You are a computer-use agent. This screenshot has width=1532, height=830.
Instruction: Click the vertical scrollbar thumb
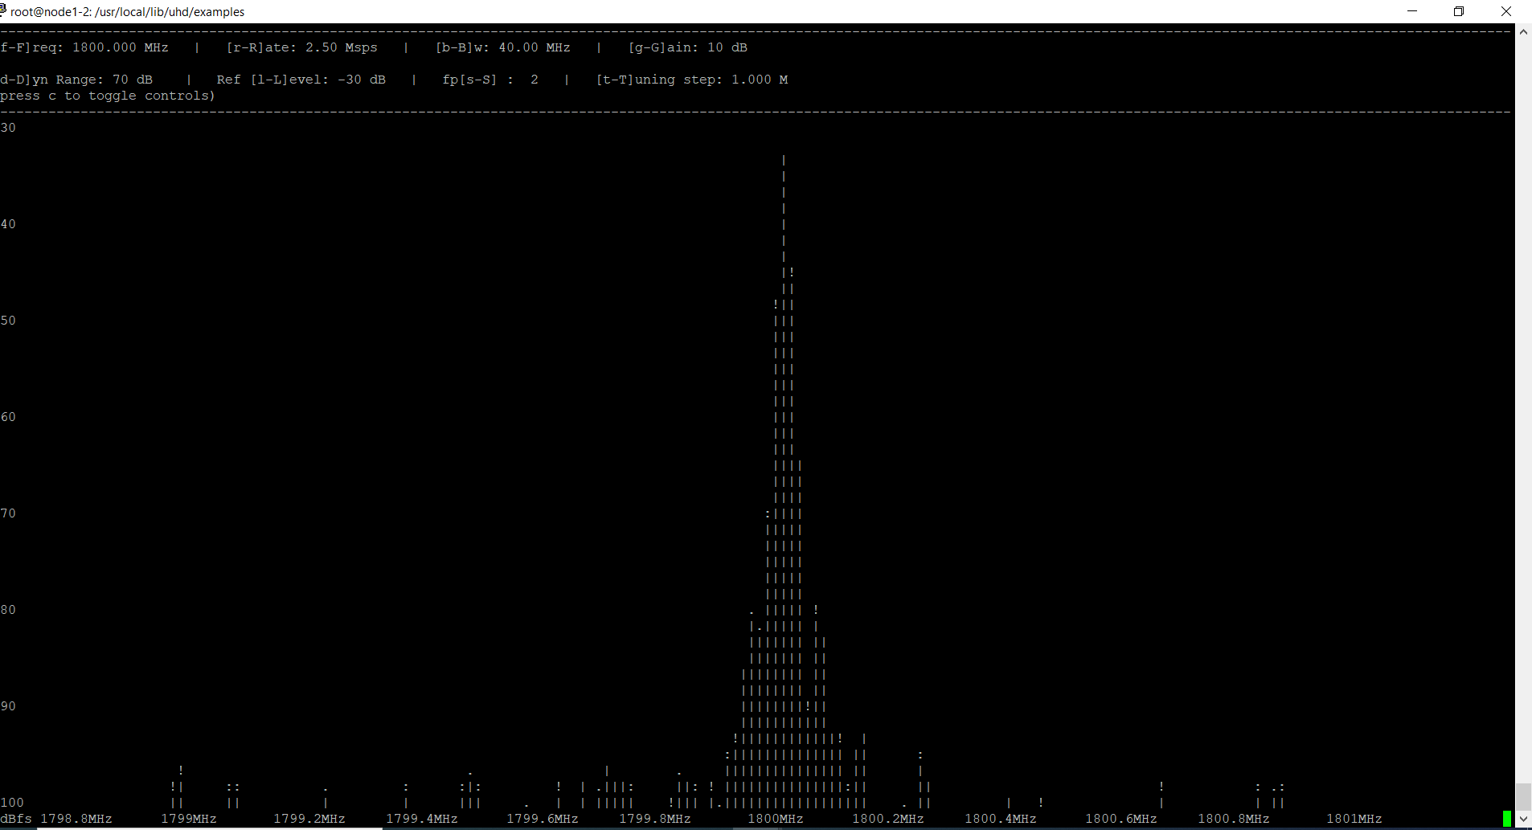click(1523, 797)
